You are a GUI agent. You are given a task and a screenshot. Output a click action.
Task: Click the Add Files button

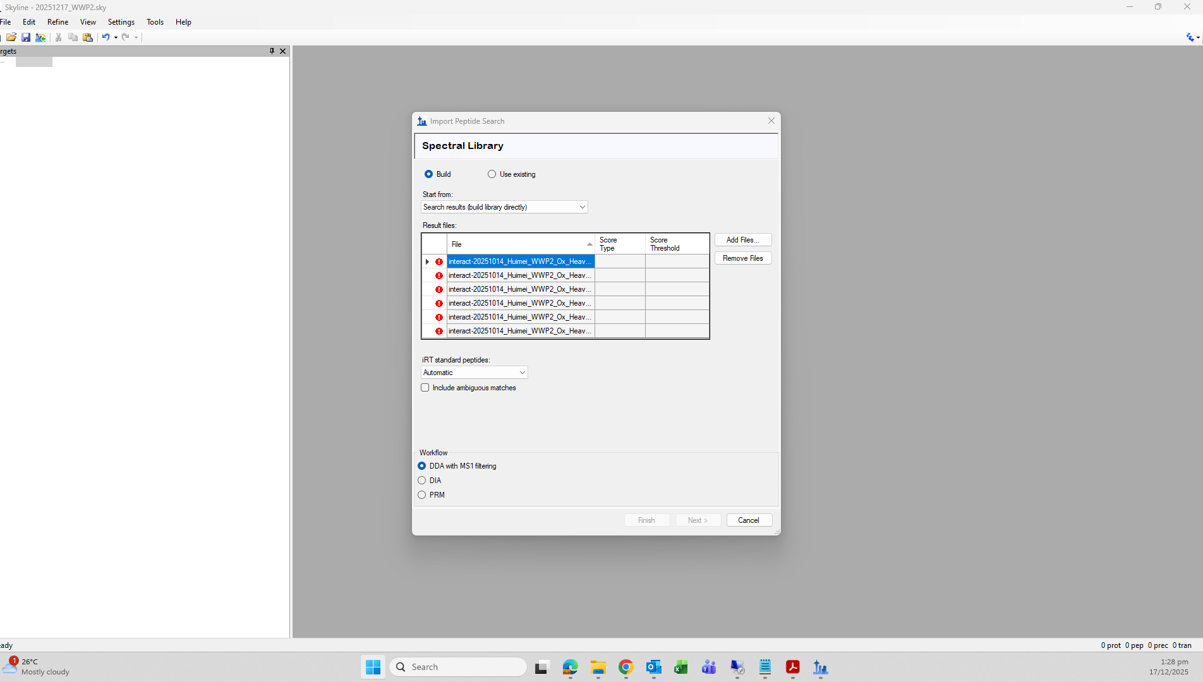point(742,240)
